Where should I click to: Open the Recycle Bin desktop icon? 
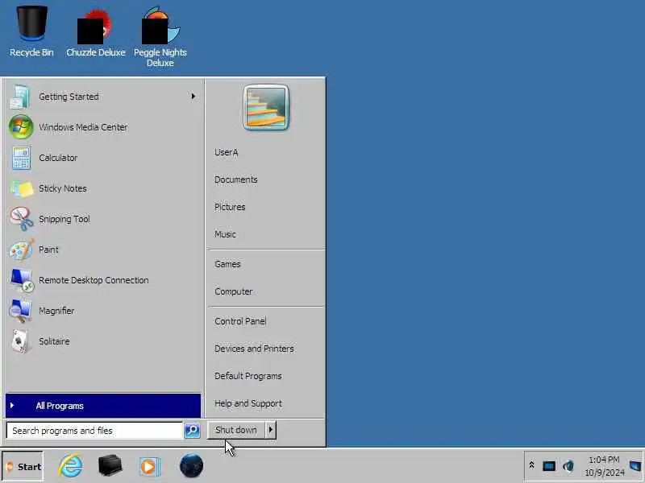click(x=31, y=32)
